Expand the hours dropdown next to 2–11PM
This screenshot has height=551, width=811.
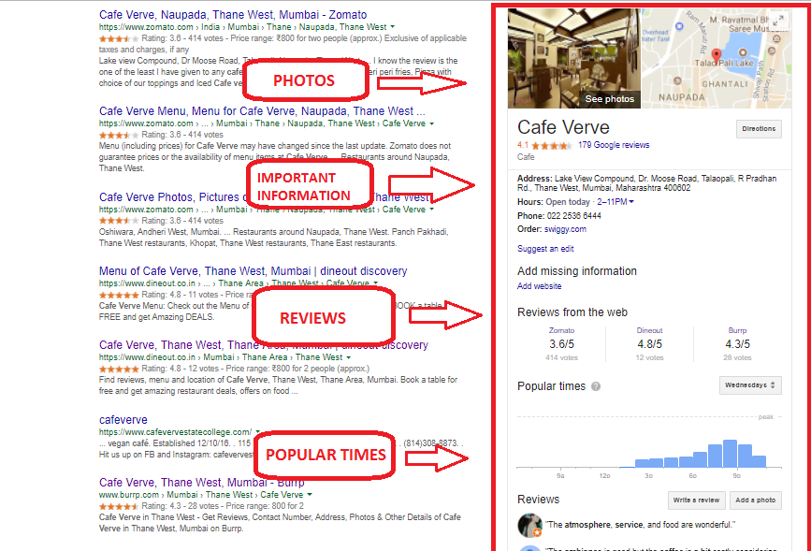point(630,201)
